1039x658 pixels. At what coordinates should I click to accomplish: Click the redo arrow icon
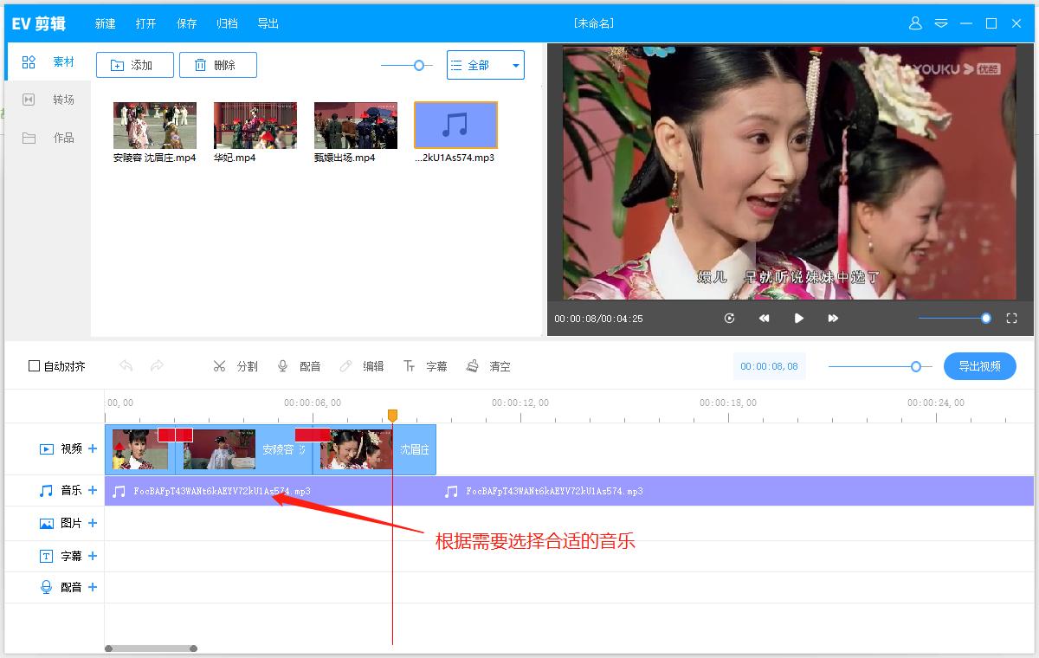tap(157, 366)
